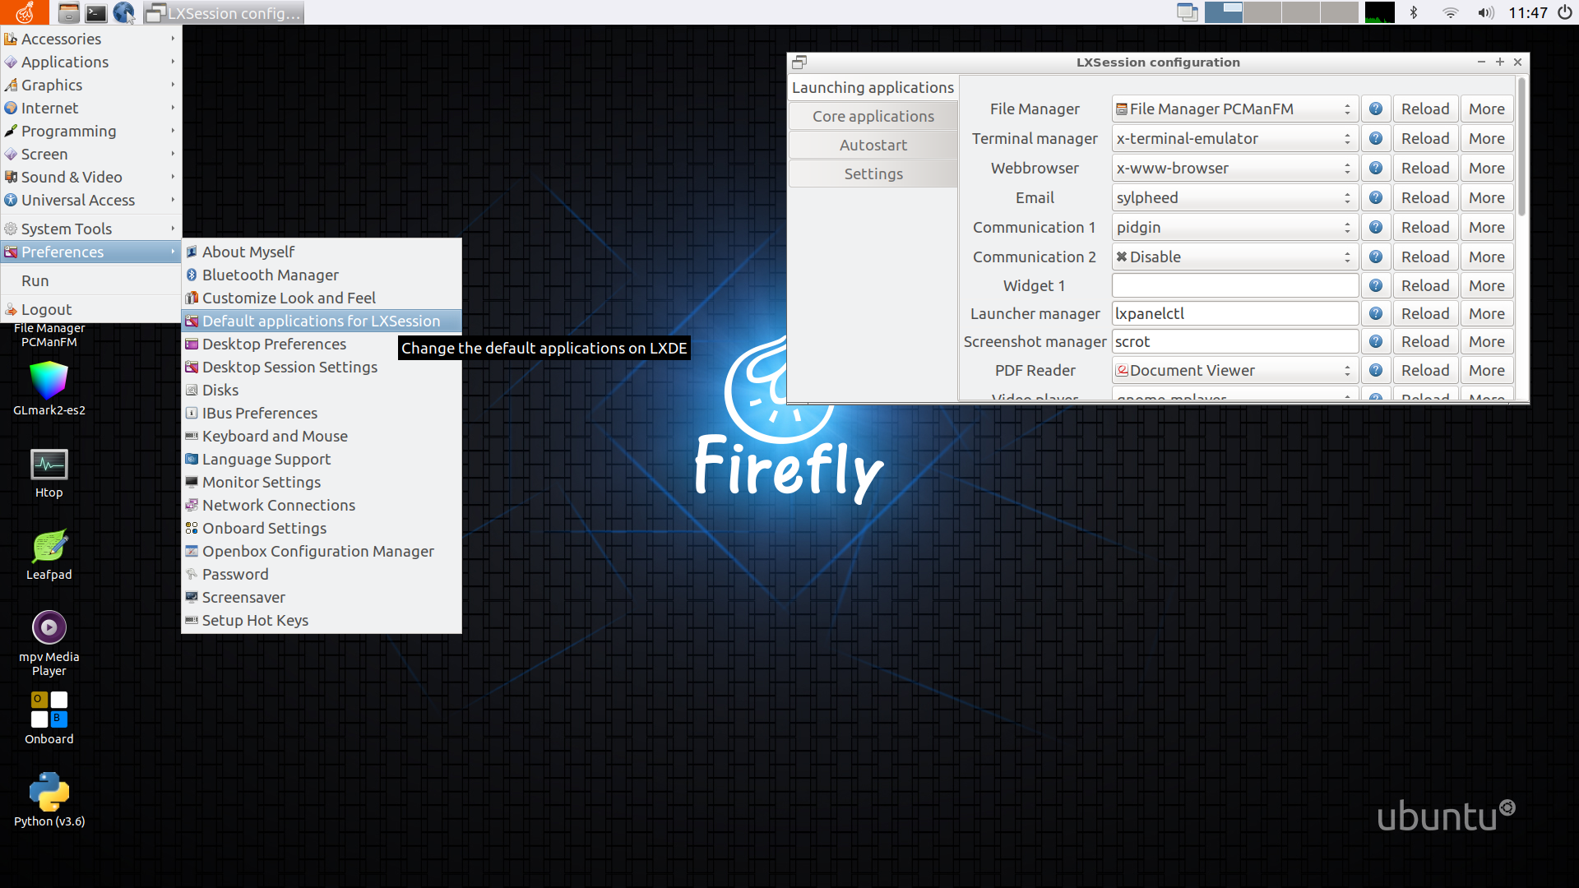This screenshot has height=888, width=1579.
Task: Click Reload for File Manager
Action: pos(1425,109)
